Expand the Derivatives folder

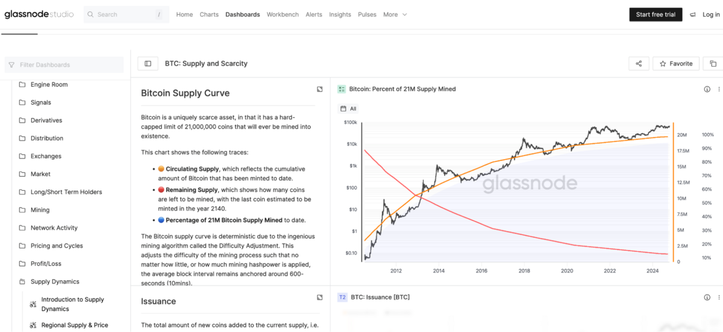(46, 120)
